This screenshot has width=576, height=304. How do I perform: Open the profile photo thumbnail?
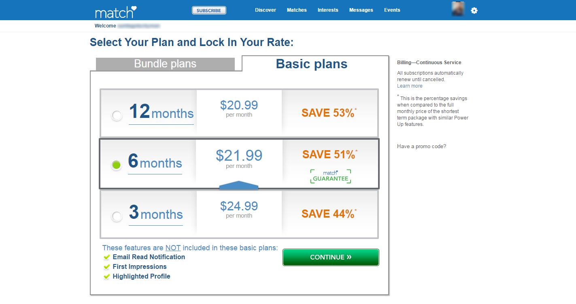tap(458, 9)
